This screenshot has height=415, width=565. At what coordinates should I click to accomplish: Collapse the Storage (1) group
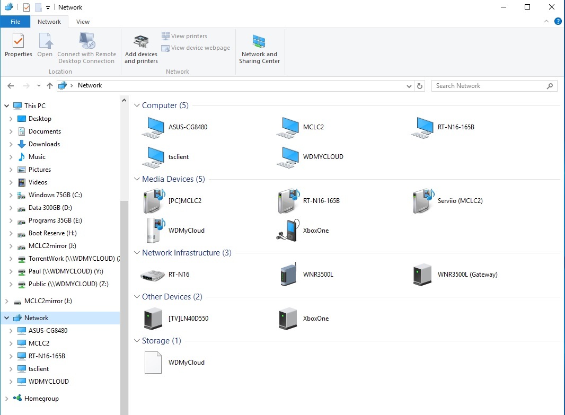click(137, 341)
